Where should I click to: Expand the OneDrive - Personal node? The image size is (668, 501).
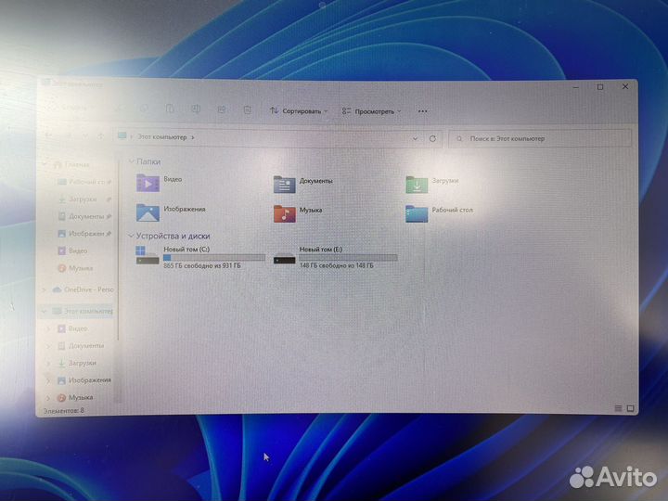coord(44,289)
